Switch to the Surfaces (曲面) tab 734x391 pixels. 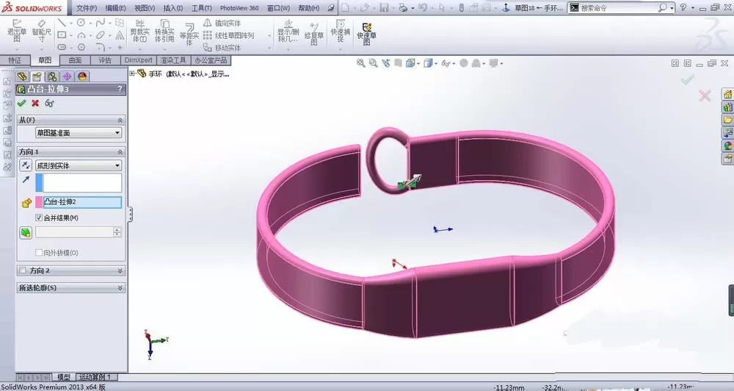[75, 60]
